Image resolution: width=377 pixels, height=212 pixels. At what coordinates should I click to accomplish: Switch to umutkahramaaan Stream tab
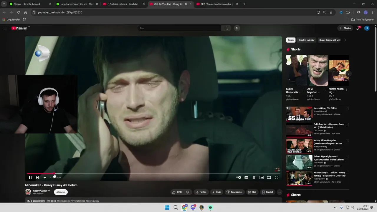pyautogui.click(x=77, y=4)
